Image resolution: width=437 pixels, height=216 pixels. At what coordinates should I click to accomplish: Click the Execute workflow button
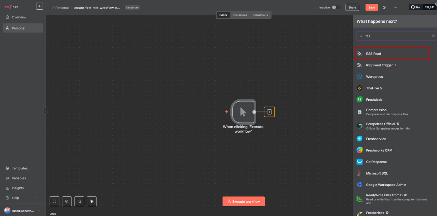click(x=243, y=201)
